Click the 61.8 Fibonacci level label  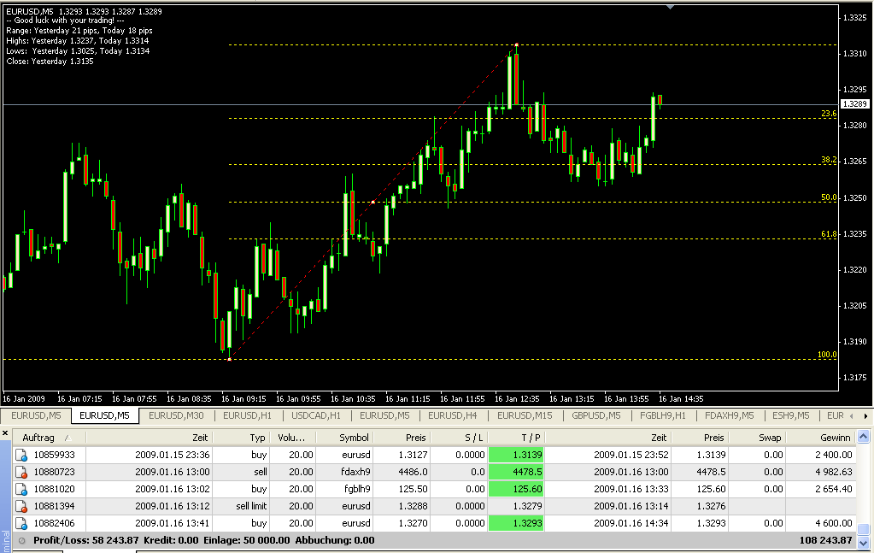pos(829,234)
